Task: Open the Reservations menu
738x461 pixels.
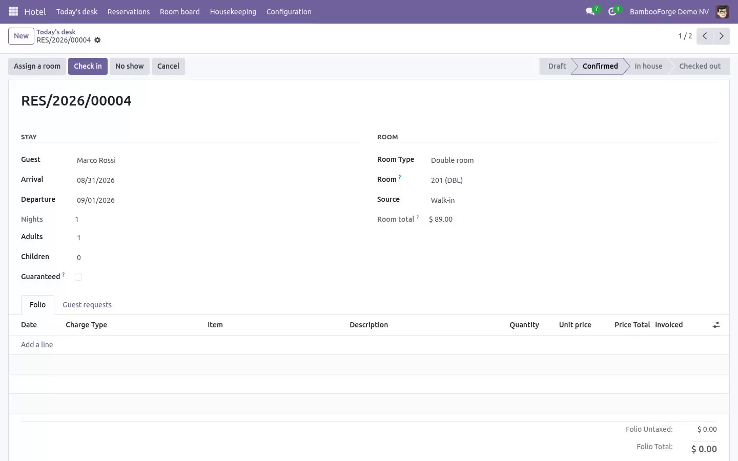Action: click(x=129, y=12)
